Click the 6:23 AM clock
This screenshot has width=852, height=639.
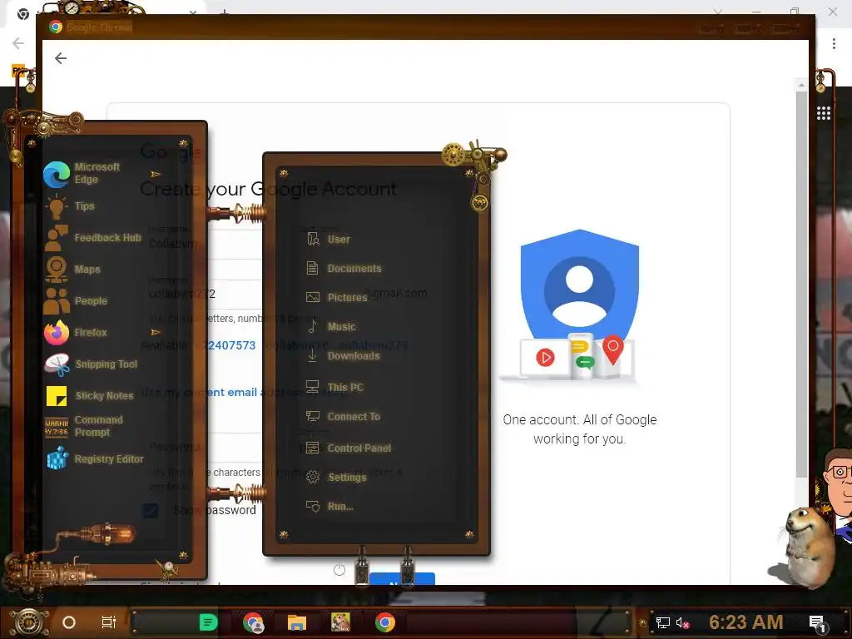tap(745, 622)
